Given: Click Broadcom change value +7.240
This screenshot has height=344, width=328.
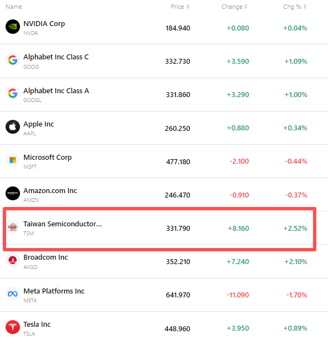Looking at the screenshot, I should 238,262.
